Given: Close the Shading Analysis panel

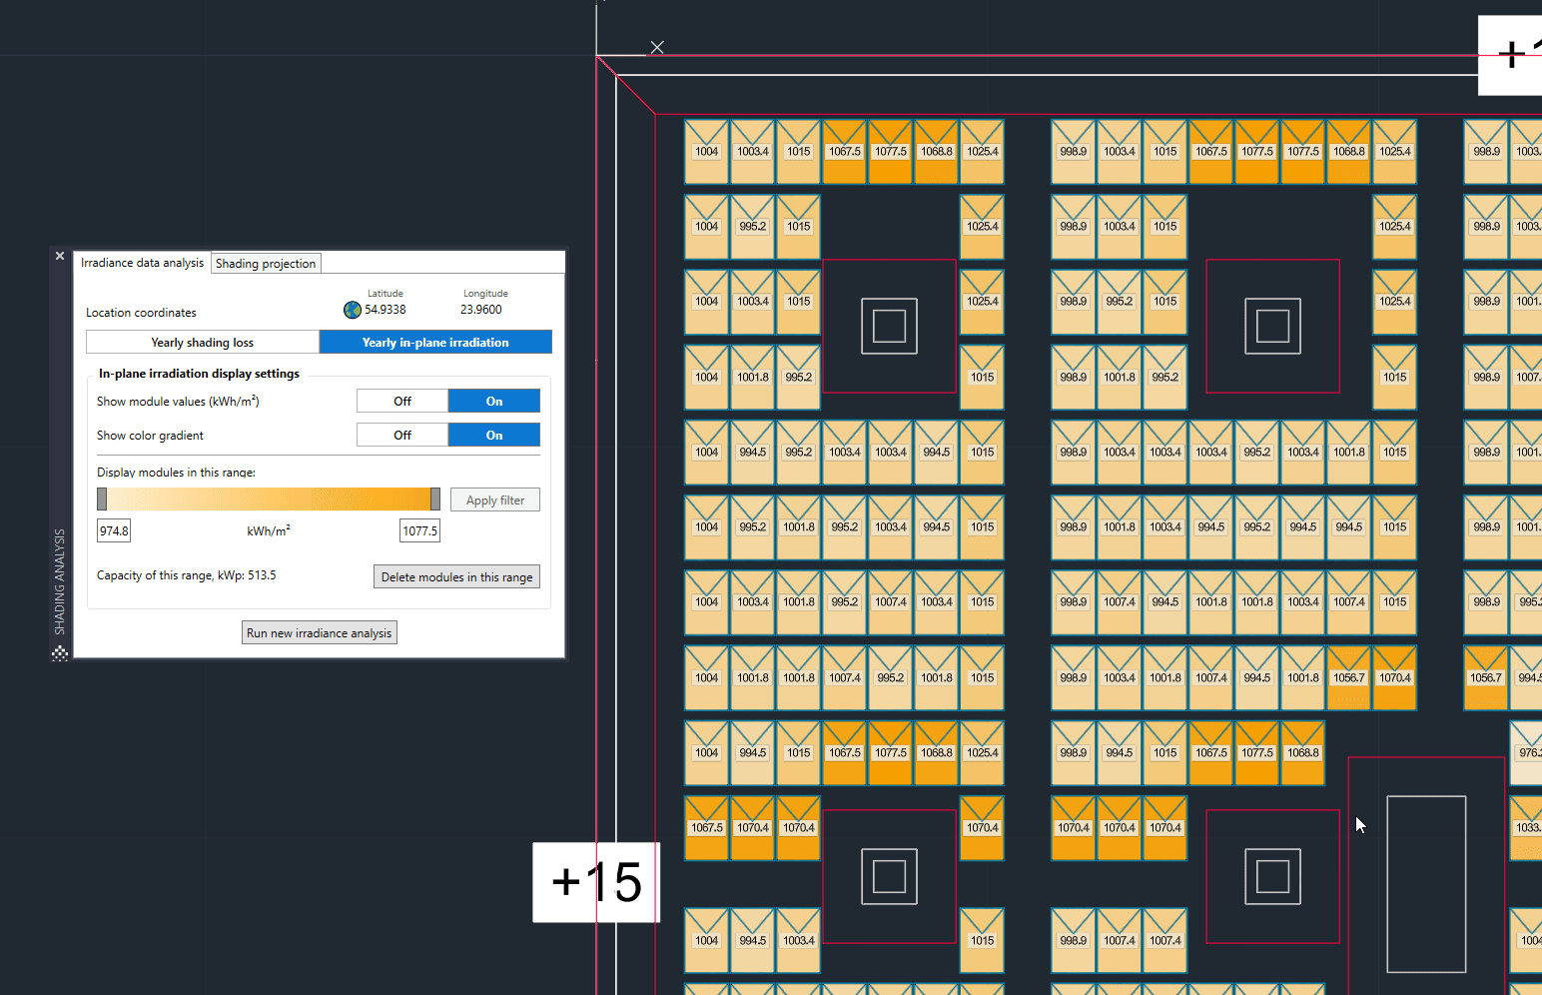Looking at the screenshot, I should coord(60,257).
